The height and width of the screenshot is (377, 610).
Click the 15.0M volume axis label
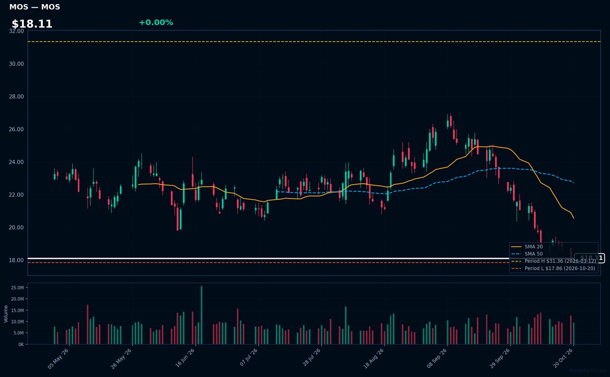coord(17,310)
